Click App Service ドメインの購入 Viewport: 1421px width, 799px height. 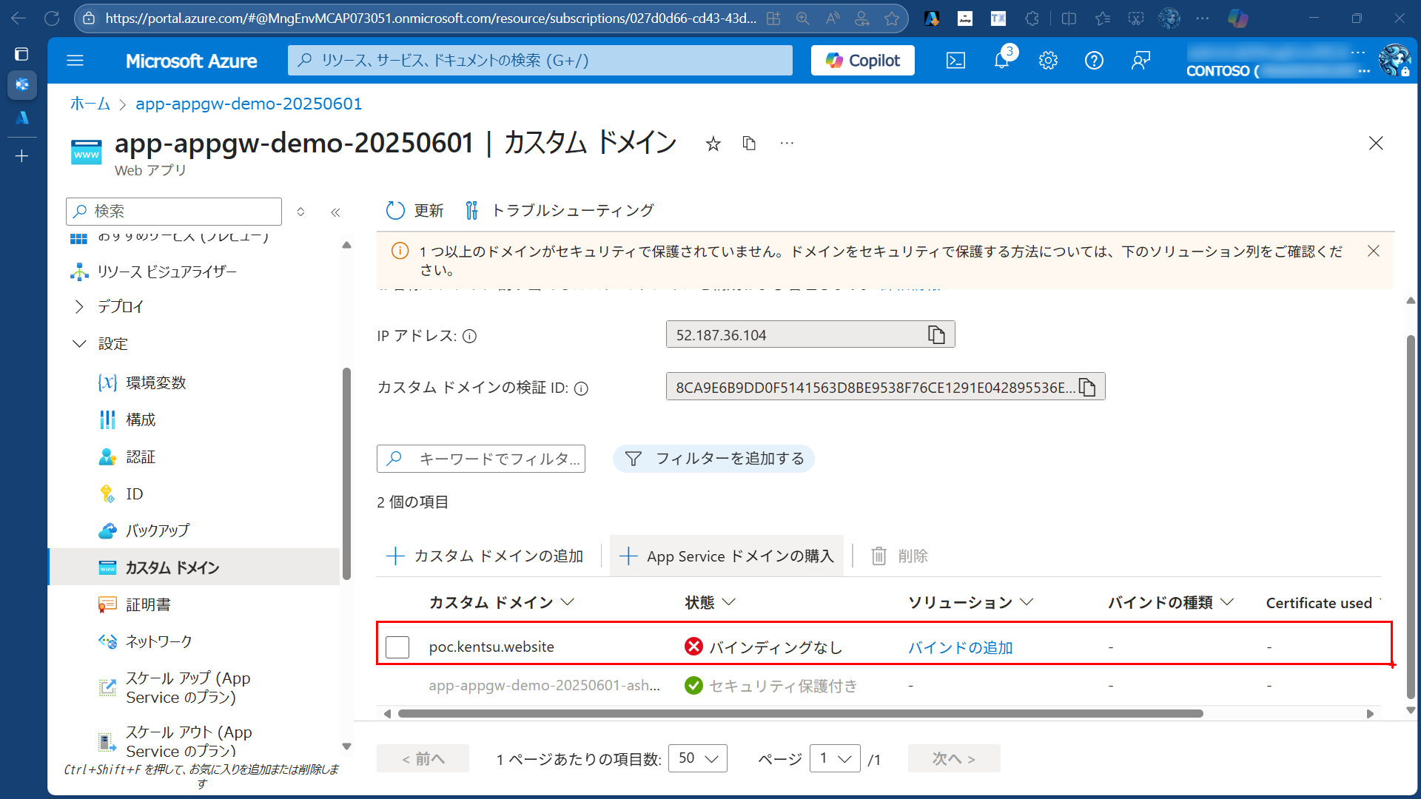[726, 556]
